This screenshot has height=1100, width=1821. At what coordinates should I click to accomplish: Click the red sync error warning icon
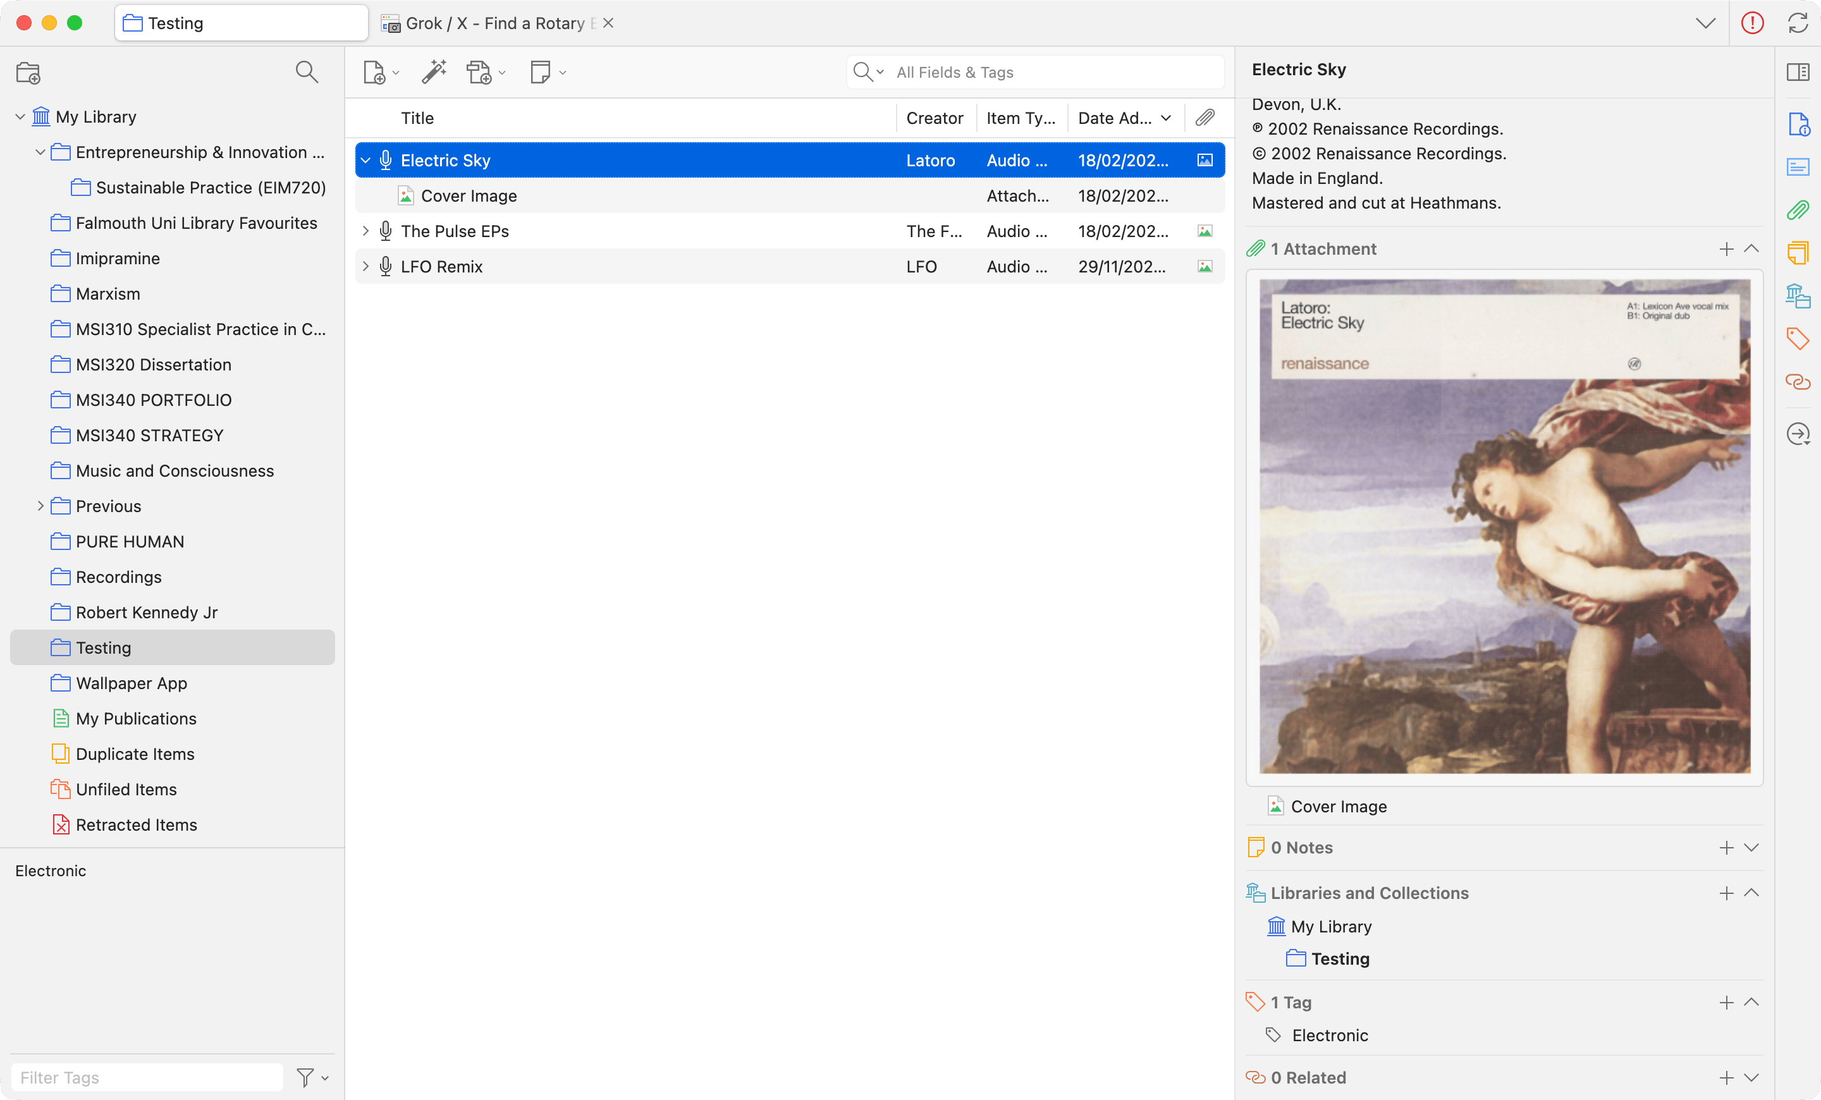(1752, 23)
